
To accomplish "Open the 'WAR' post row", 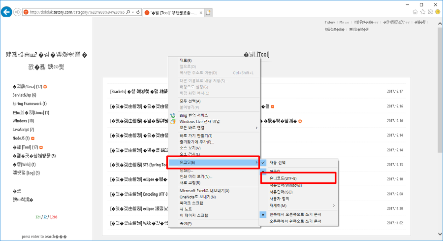I will pyautogui.click(x=139, y=223).
